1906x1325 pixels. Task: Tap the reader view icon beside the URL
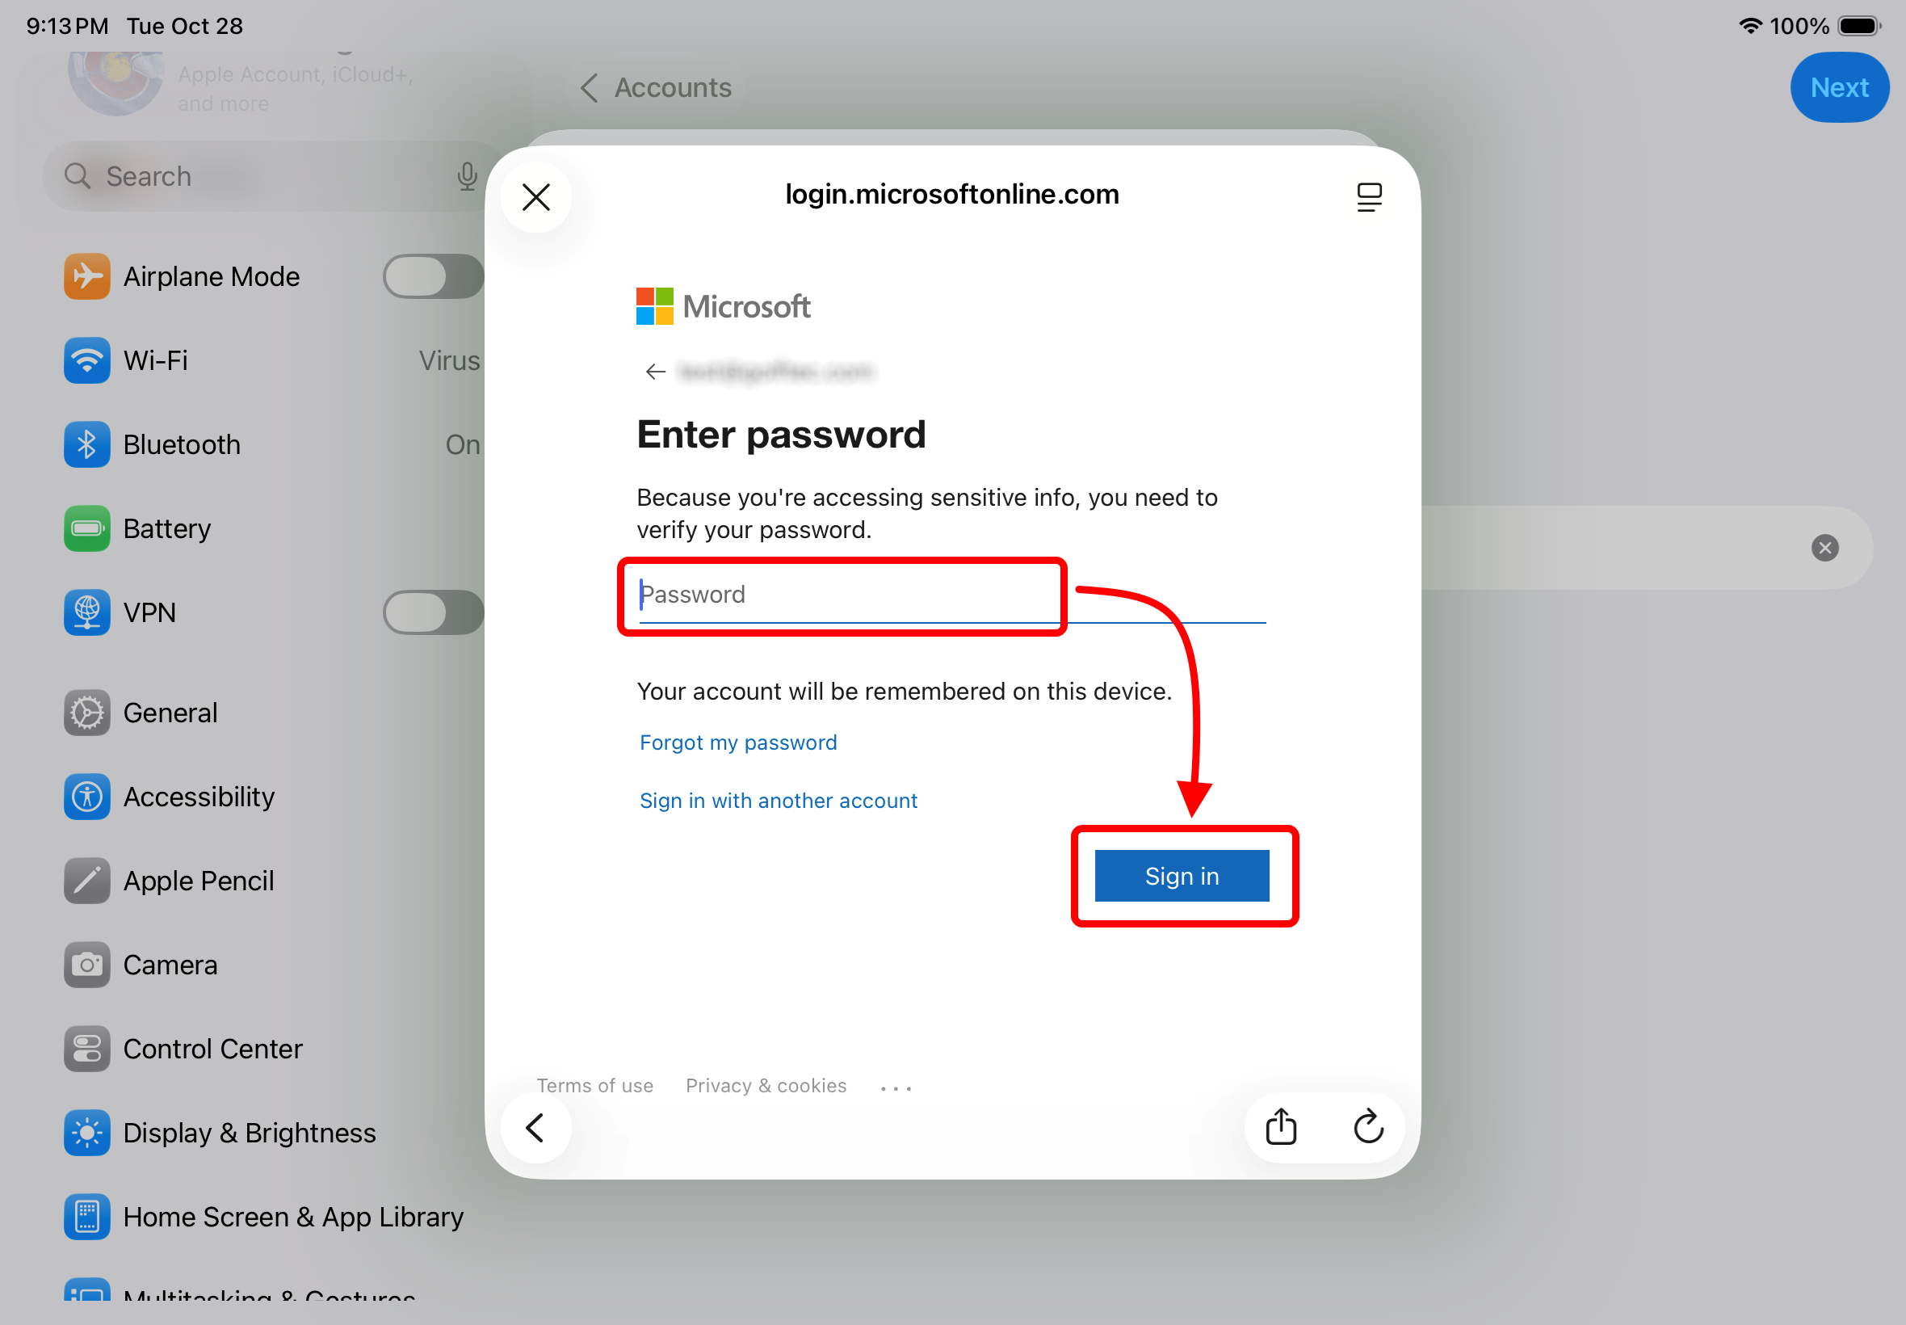click(x=1368, y=197)
